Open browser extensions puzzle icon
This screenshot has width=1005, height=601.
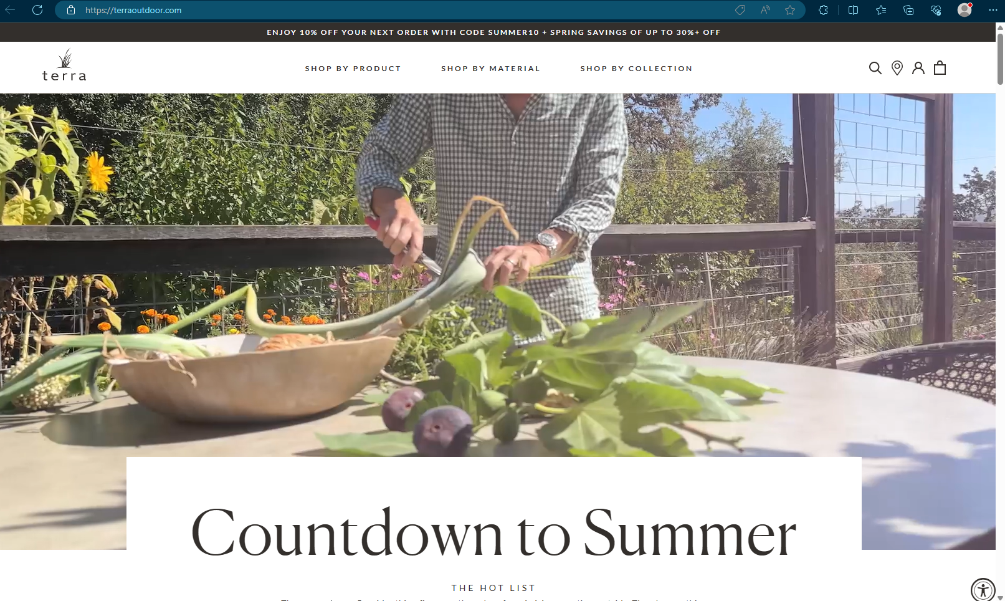click(824, 10)
